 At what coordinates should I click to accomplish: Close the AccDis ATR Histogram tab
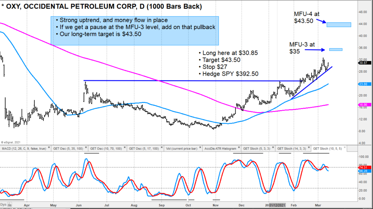click(239, 148)
